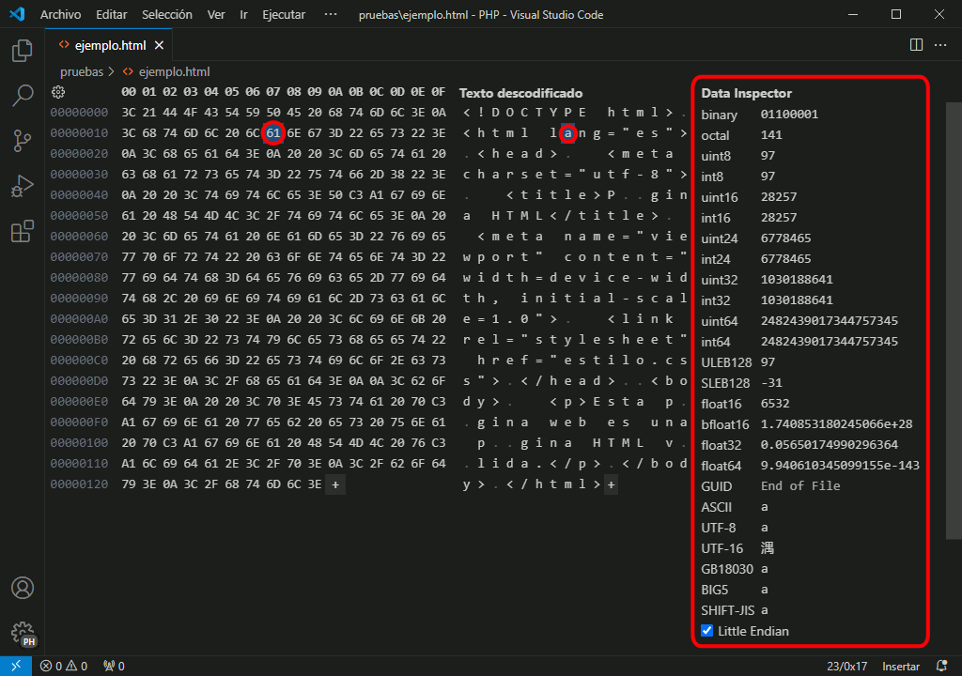The height and width of the screenshot is (676, 962).
Task: Click the SHIFT-JIS label in Data Inspector
Action: click(728, 610)
